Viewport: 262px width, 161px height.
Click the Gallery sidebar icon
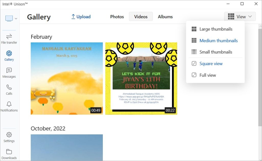click(9, 53)
